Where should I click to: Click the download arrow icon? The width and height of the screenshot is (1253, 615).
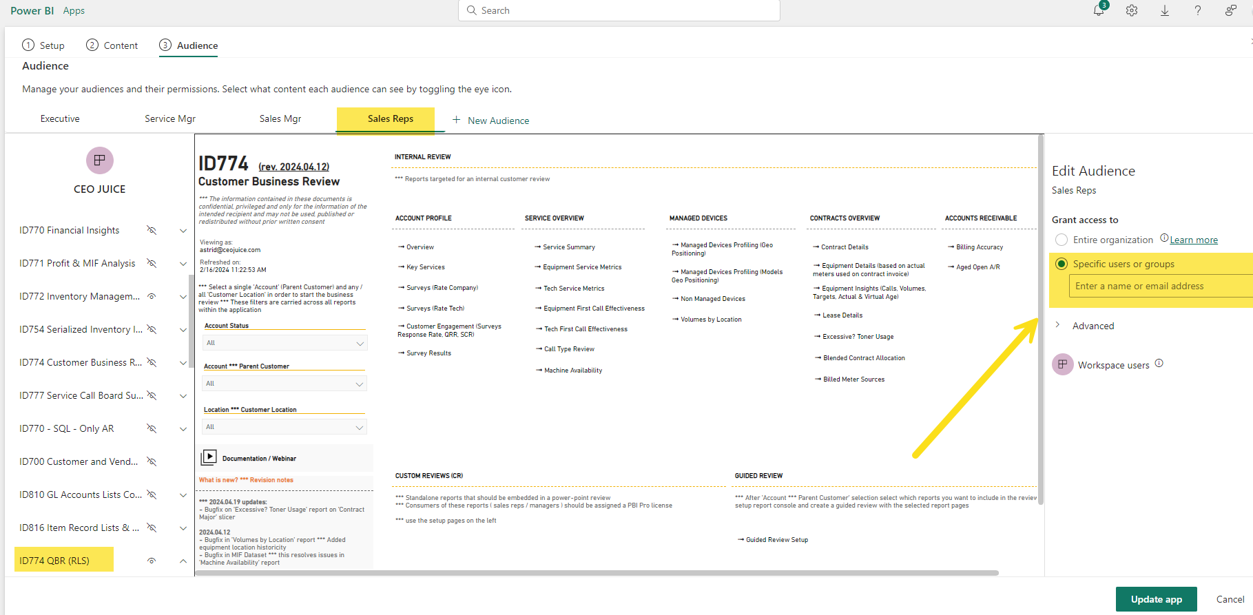pyautogui.click(x=1165, y=10)
